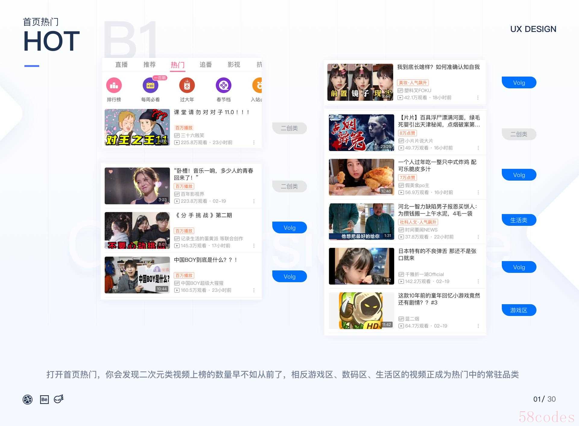Open more options for 课堂请勿对对子 video
This screenshot has height=426, width=579.
tap(254, 142)
